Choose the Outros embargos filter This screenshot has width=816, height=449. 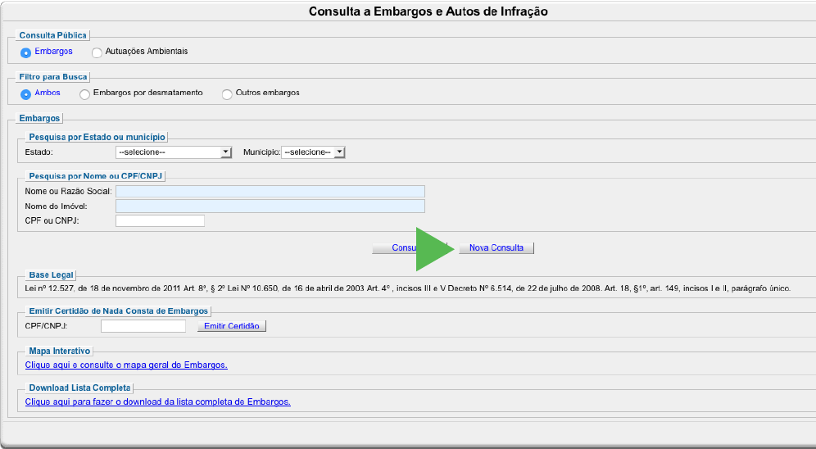[227, 94]
